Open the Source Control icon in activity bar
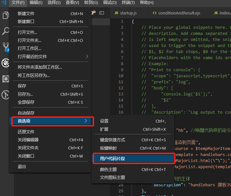231x196 pixels. click(6, 47)
